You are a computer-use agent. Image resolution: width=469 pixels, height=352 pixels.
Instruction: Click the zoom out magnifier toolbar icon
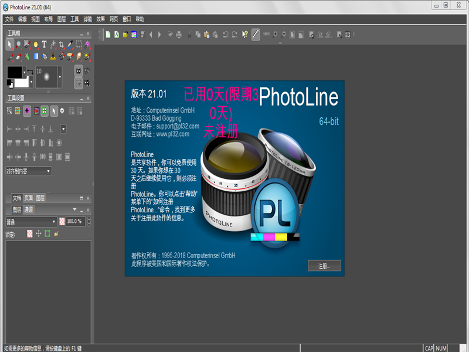point(283,35)
